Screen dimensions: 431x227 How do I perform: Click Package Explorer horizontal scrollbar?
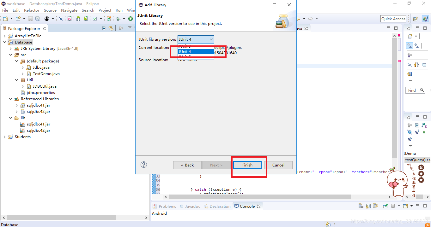point(61,218)
